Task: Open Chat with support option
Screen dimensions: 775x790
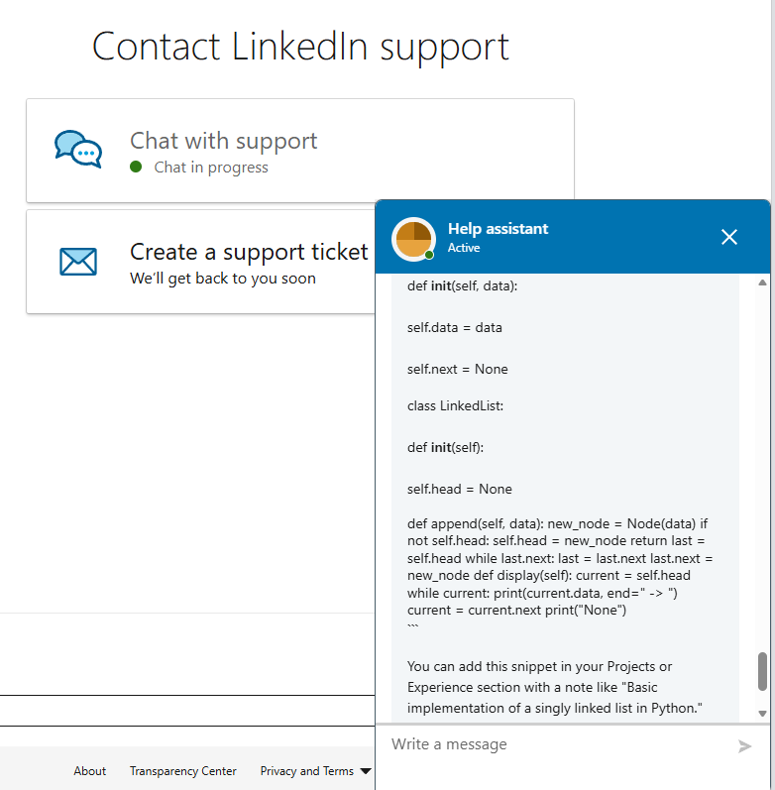Action: (300, 151)
